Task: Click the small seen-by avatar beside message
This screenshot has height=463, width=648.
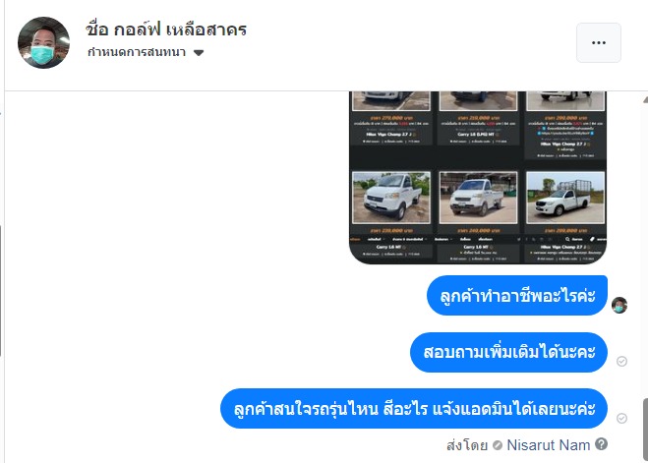Action: click(x=619, y=305)
